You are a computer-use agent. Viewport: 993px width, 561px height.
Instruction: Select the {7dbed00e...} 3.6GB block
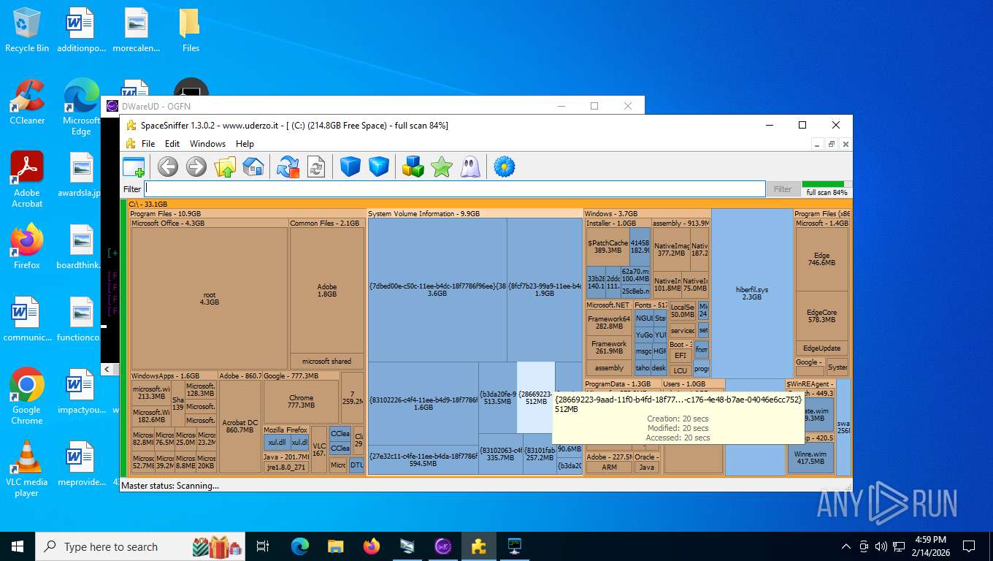point(437,289)
